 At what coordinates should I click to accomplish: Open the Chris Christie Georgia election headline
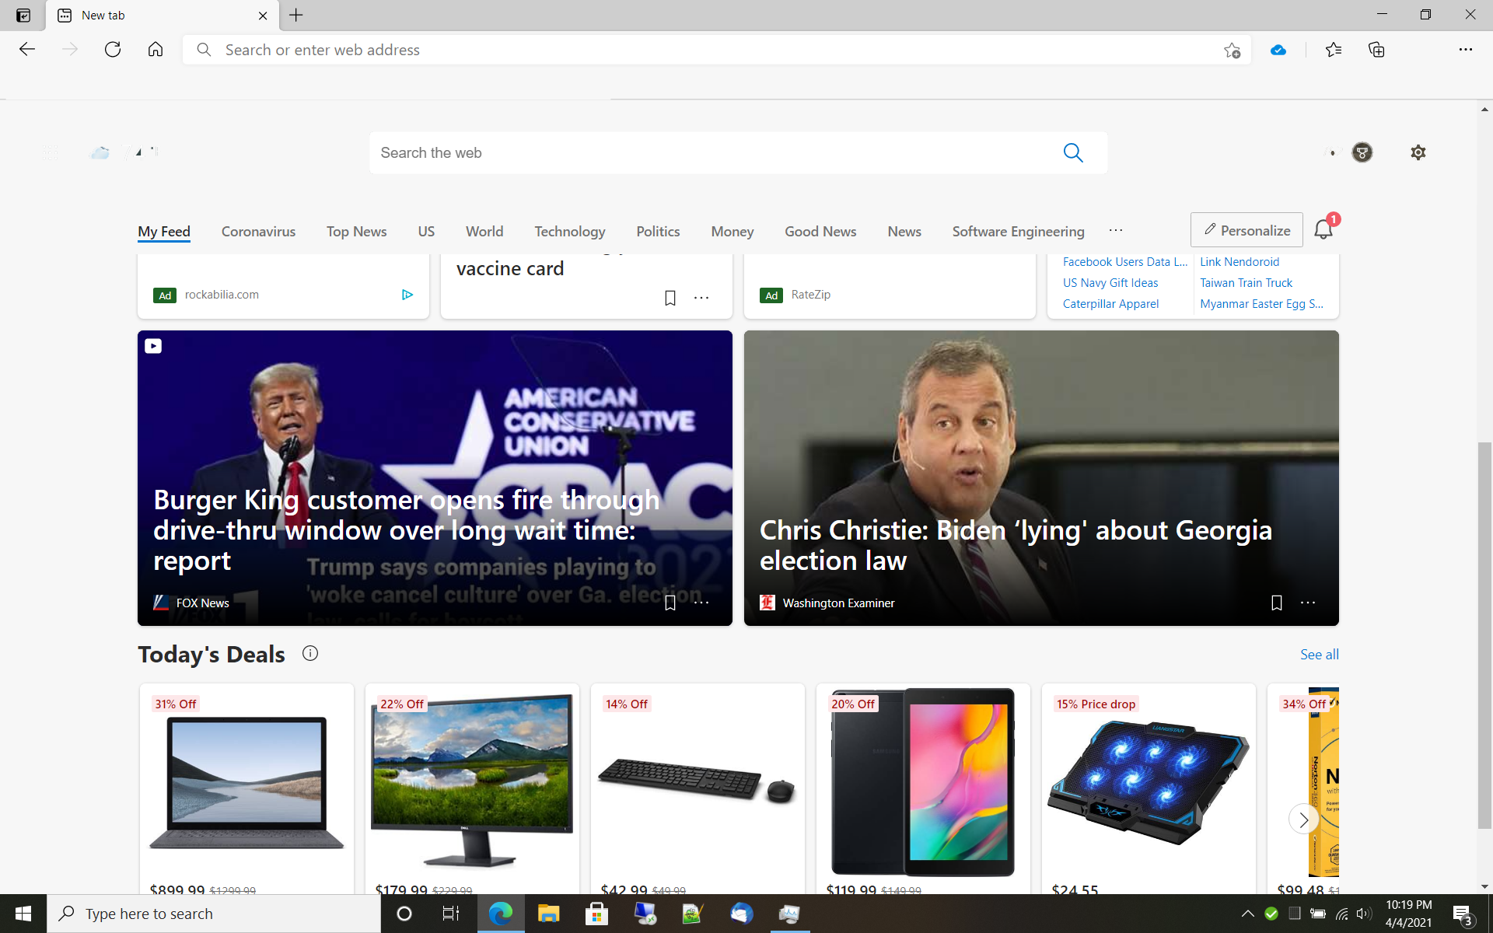point(1016,545)
